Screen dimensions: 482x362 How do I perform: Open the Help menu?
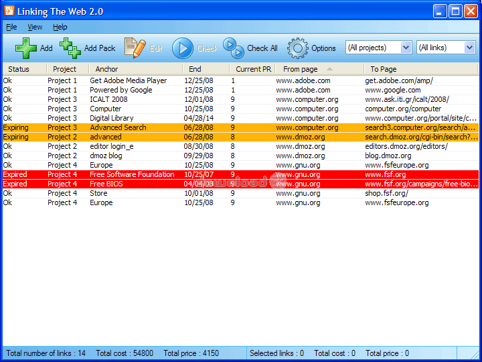pyautogui.click(x=60, y=27)
